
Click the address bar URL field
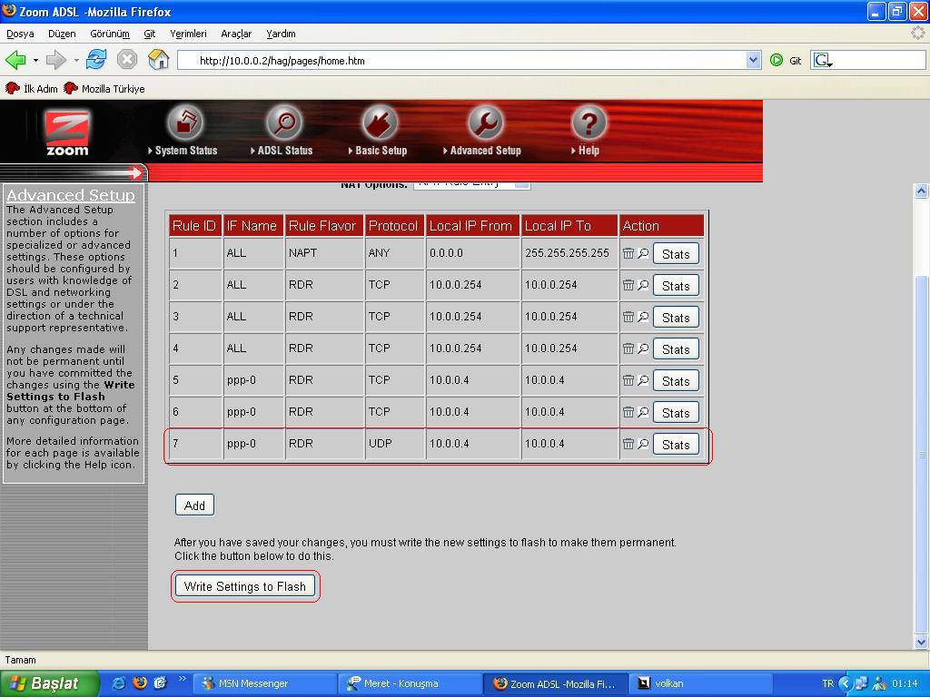(462, 61)
